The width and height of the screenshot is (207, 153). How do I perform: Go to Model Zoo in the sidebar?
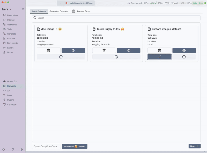coord(12,82)
